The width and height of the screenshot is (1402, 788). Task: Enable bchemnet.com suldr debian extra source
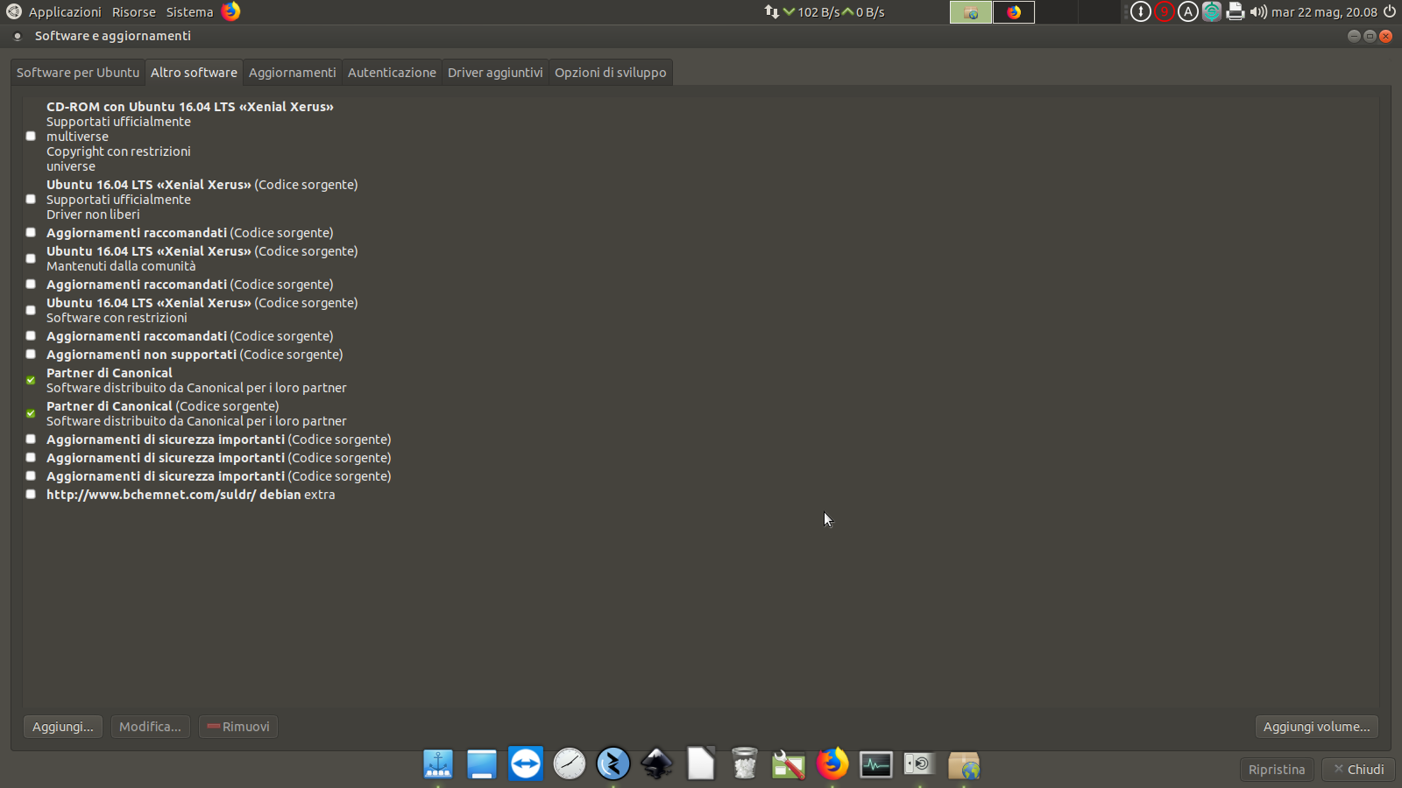31,494
